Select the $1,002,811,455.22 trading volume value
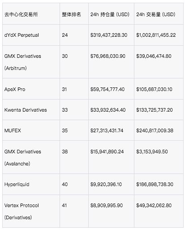 coord(156,35)
